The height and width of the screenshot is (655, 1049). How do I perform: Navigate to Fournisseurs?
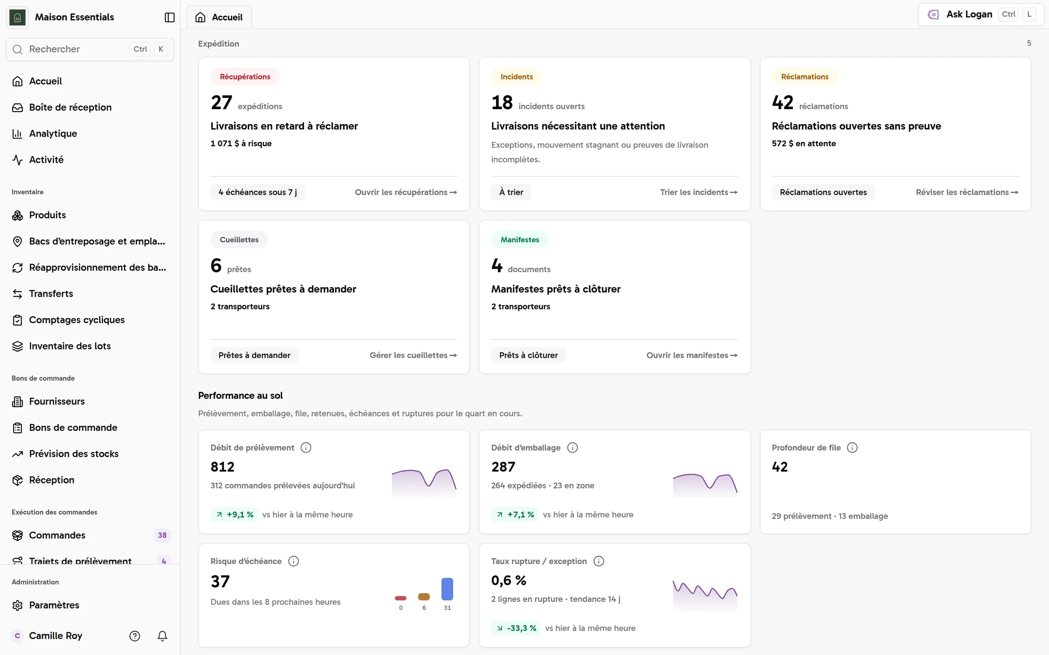click(90, 401)
